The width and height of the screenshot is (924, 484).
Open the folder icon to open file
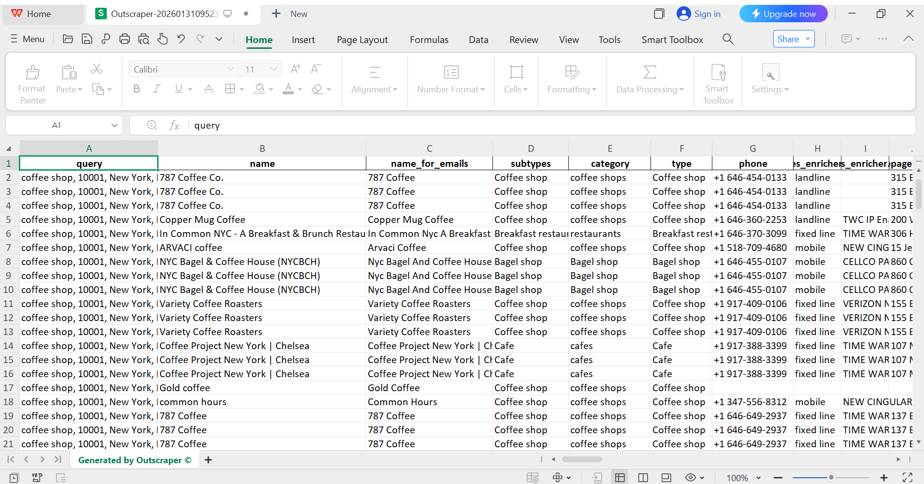(68, 39)
